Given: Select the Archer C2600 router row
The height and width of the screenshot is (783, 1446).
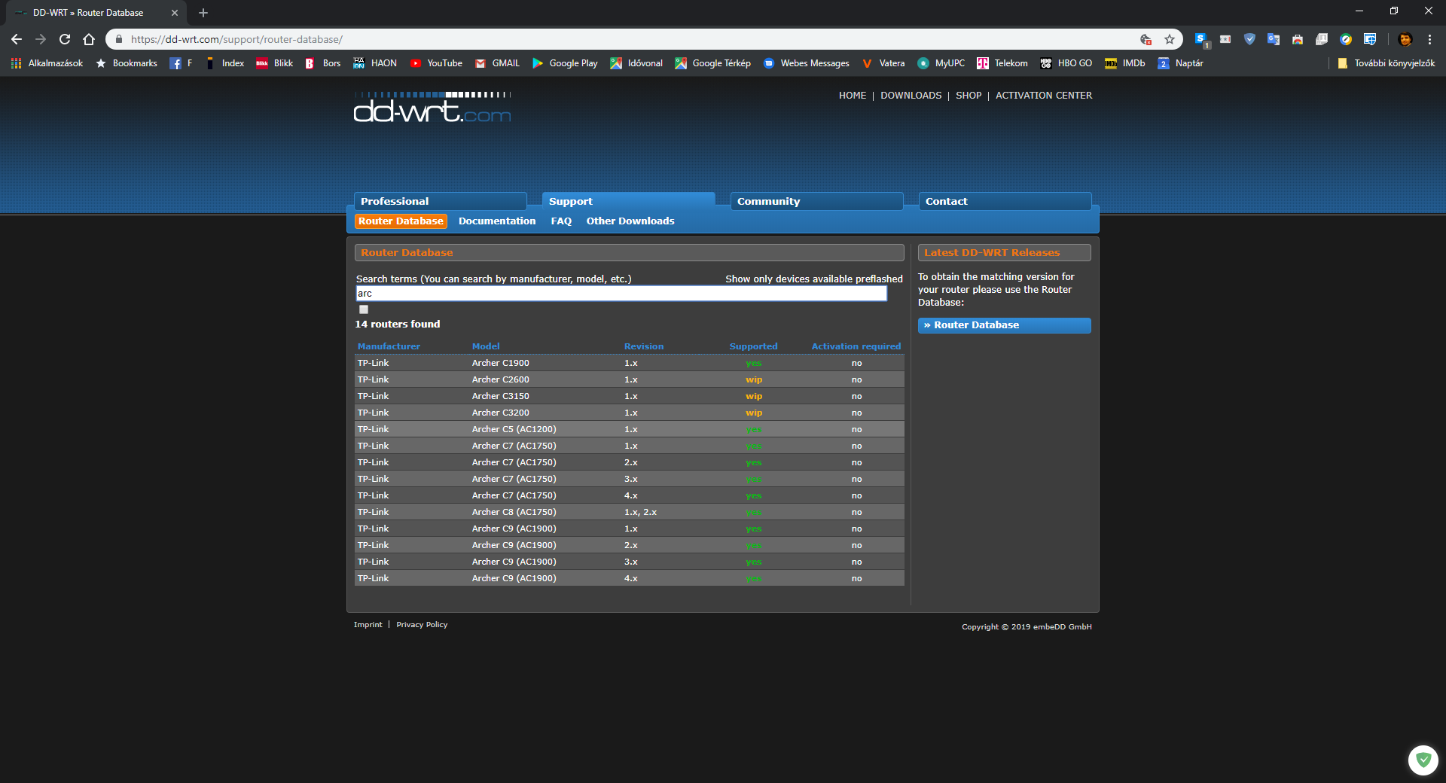Looking at the screenshot, I should coord(630,379).
